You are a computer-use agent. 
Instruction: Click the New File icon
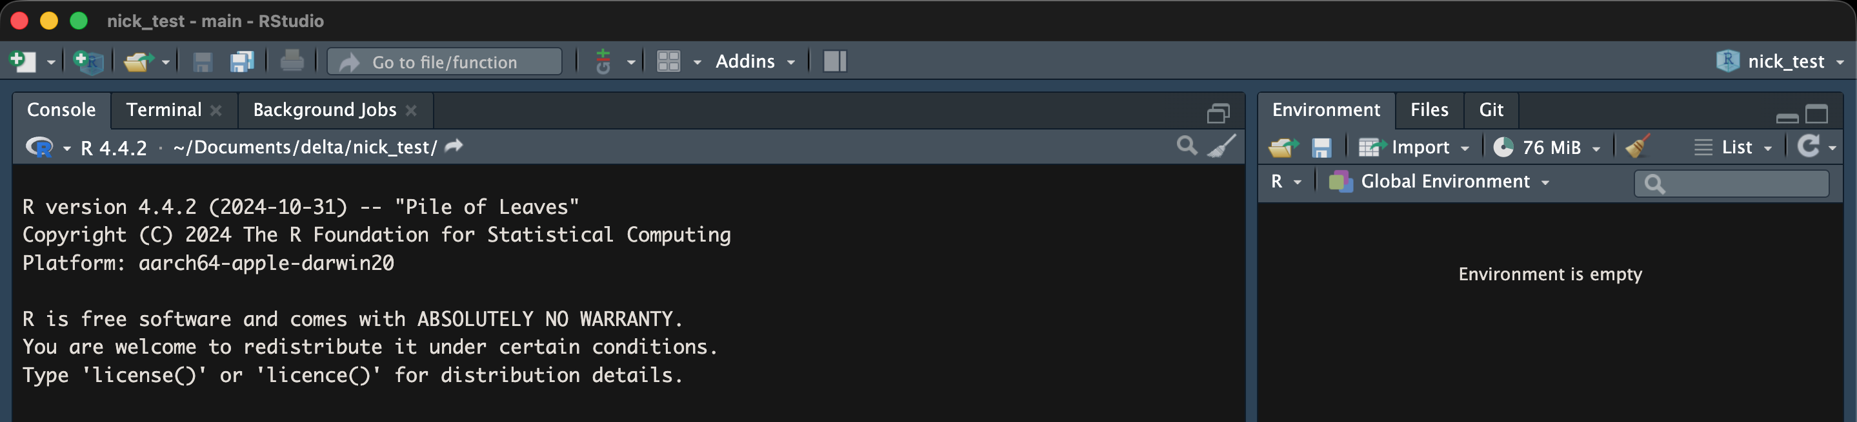23,62
